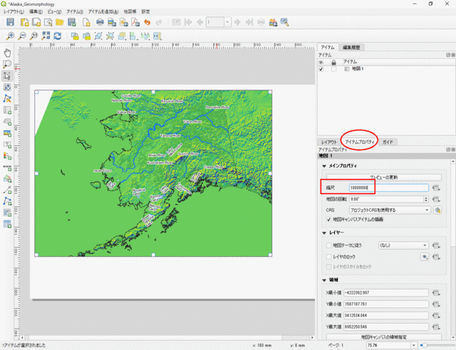456x350 pixels.
Task: Print the layout using printer icon
Action: (x=100, y=22)
